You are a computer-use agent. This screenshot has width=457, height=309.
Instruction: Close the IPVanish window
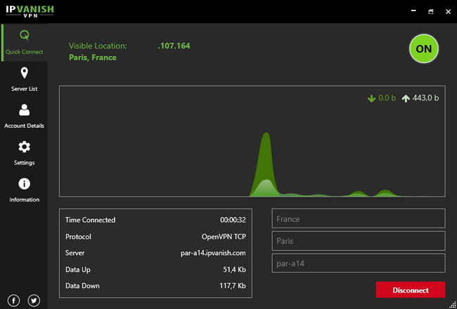tap(449, 11)
